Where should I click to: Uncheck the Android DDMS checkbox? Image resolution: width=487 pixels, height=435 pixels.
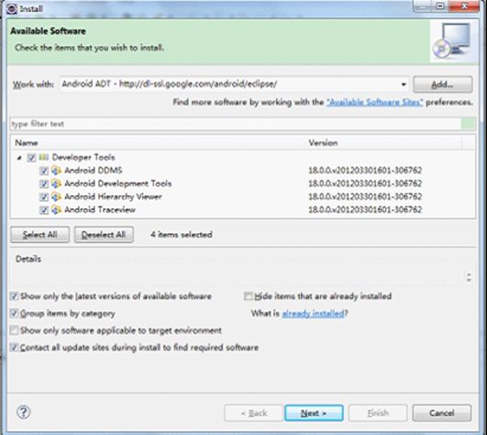coord(44,171)
